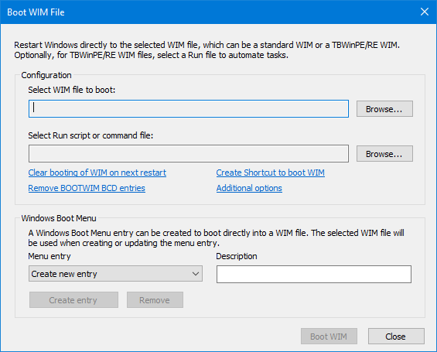This screenshot has width=437, height=352.
Task: Click the Boot WIM File title bar text
Action: click(x=36, y=12)
